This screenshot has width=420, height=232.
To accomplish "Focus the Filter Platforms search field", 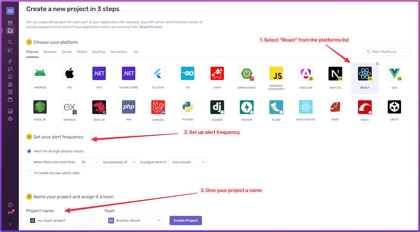I will point(387,52).
